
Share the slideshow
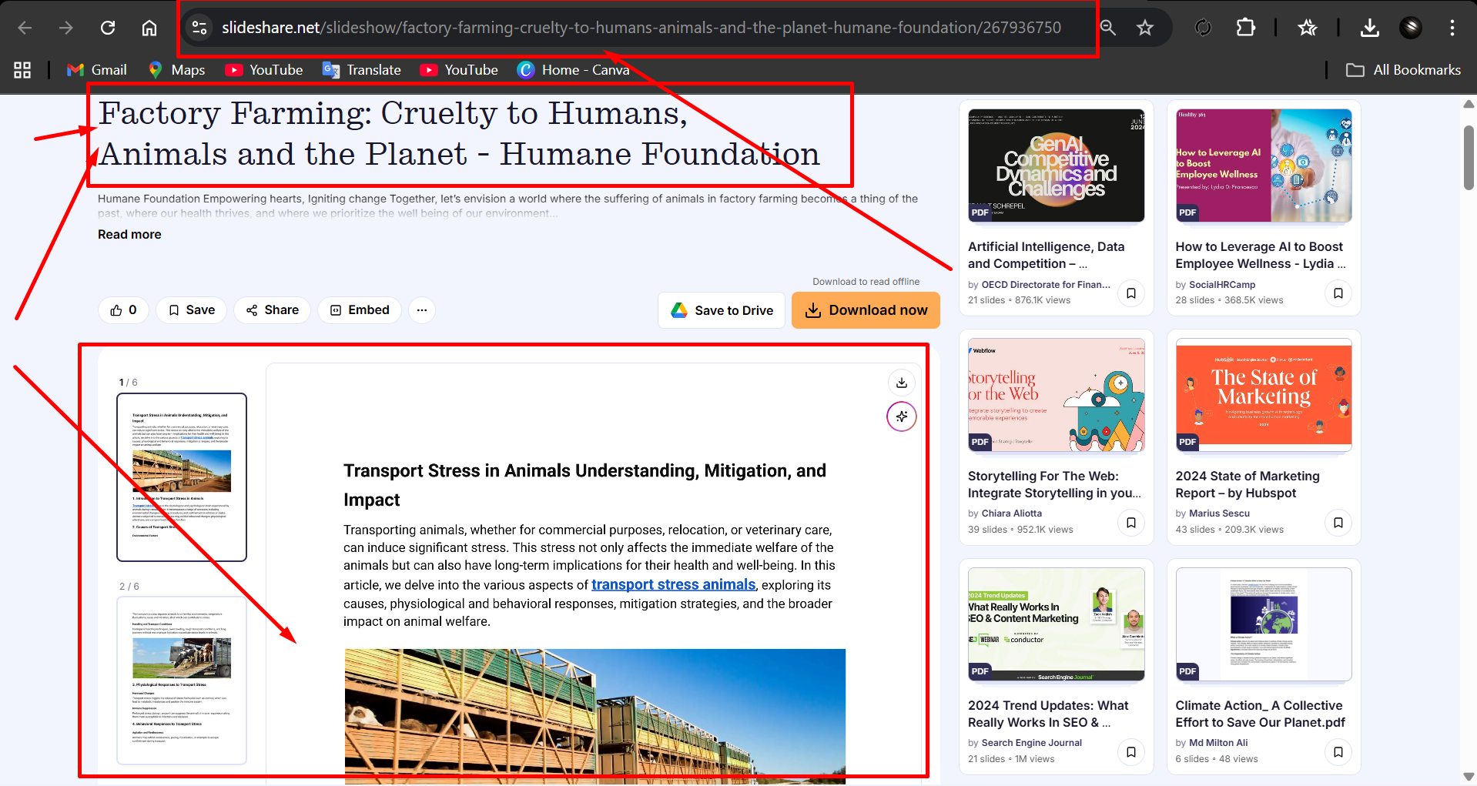click(273, 310)
